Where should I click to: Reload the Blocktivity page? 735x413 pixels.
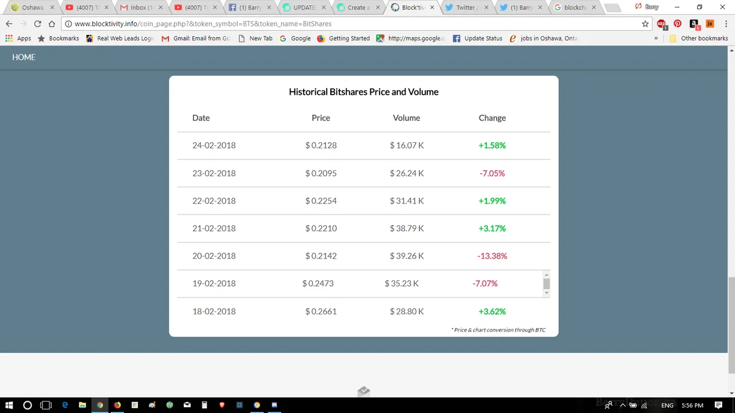click(37, 24)
